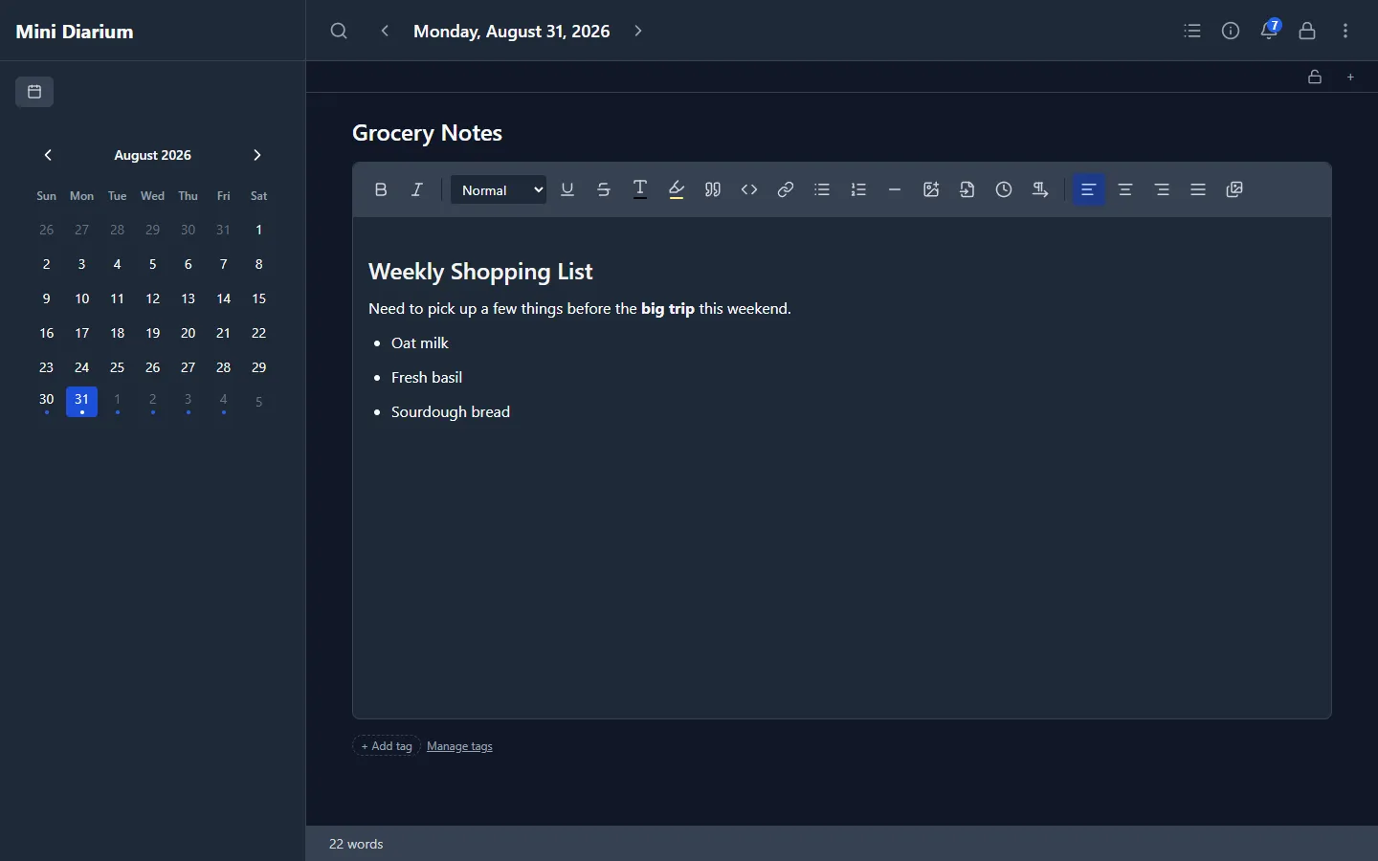Open the three-dot more menu

1345,31
